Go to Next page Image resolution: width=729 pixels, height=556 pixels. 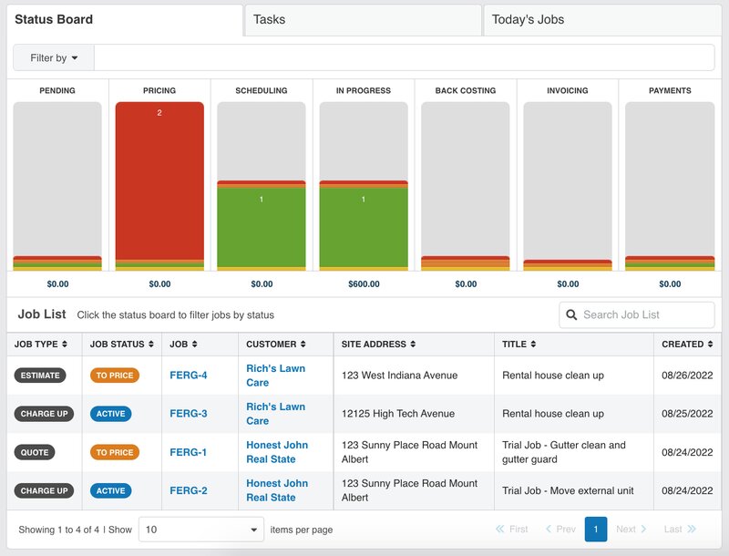click(x=631, y=529)
